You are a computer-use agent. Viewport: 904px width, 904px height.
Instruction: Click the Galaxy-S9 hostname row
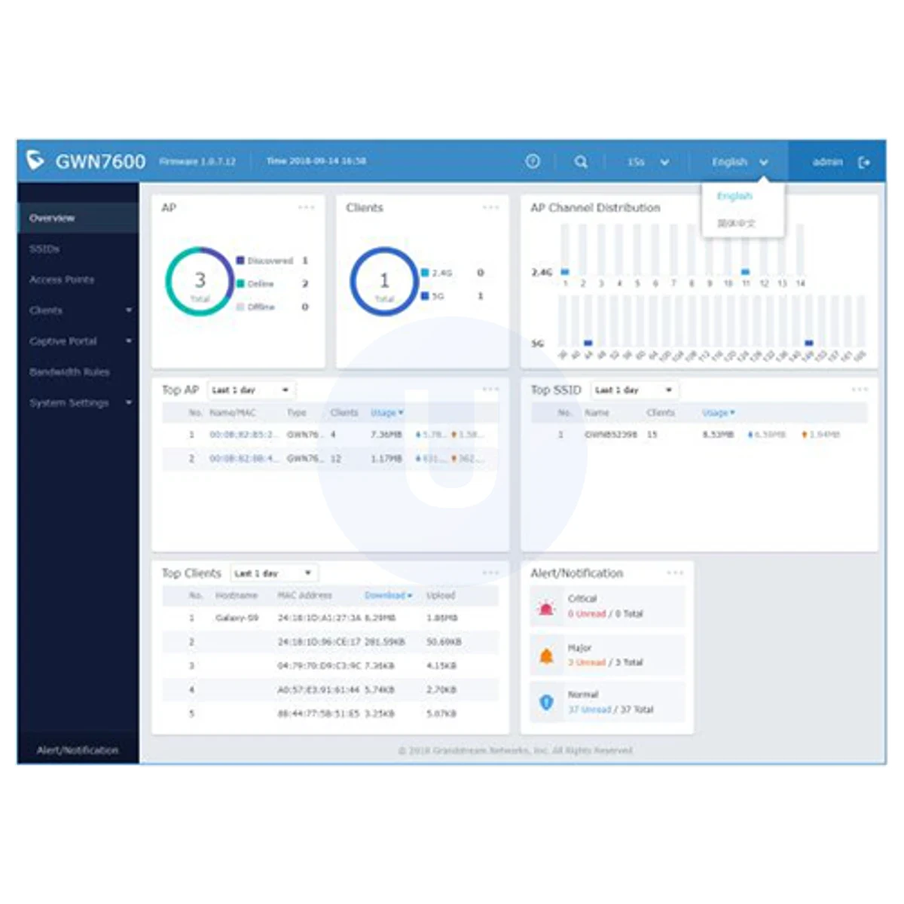330,618
